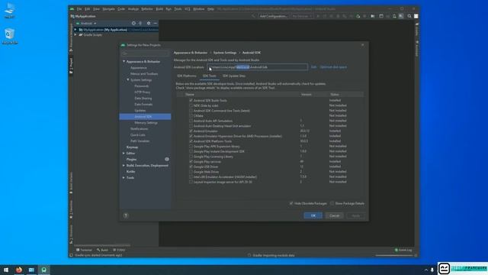This screenshot has width=488, height=275.
Task: Toggle Google Play services checkbox
Action: pos(191,161)
